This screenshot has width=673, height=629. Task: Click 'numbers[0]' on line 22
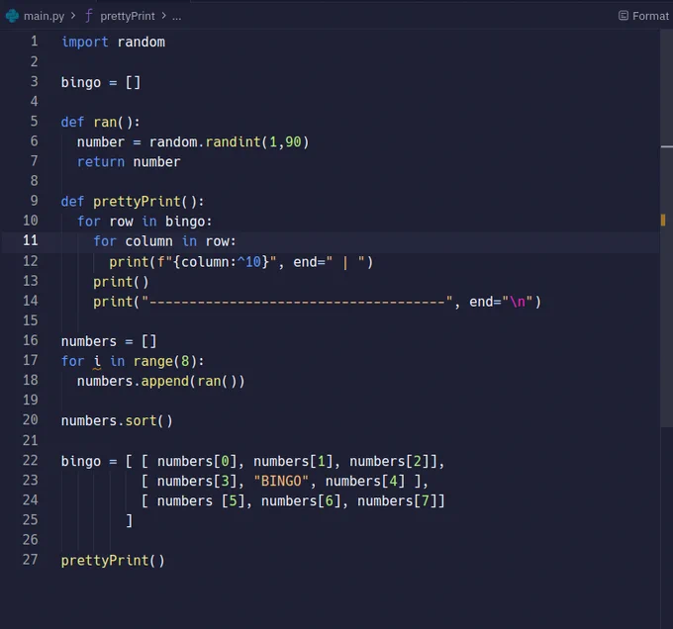197,461
